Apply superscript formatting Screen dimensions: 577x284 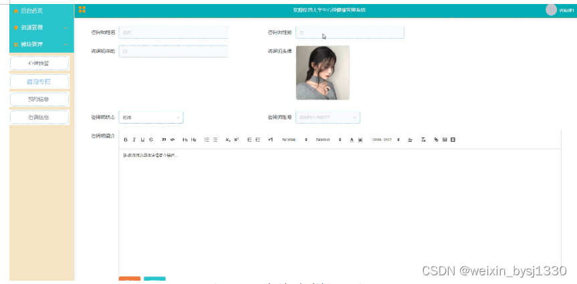click(236, 140)
